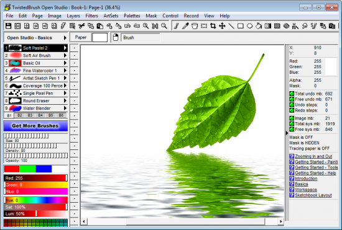Pick the green color swatch
Screen dimensions: 342x230
[x=28, y=169]
